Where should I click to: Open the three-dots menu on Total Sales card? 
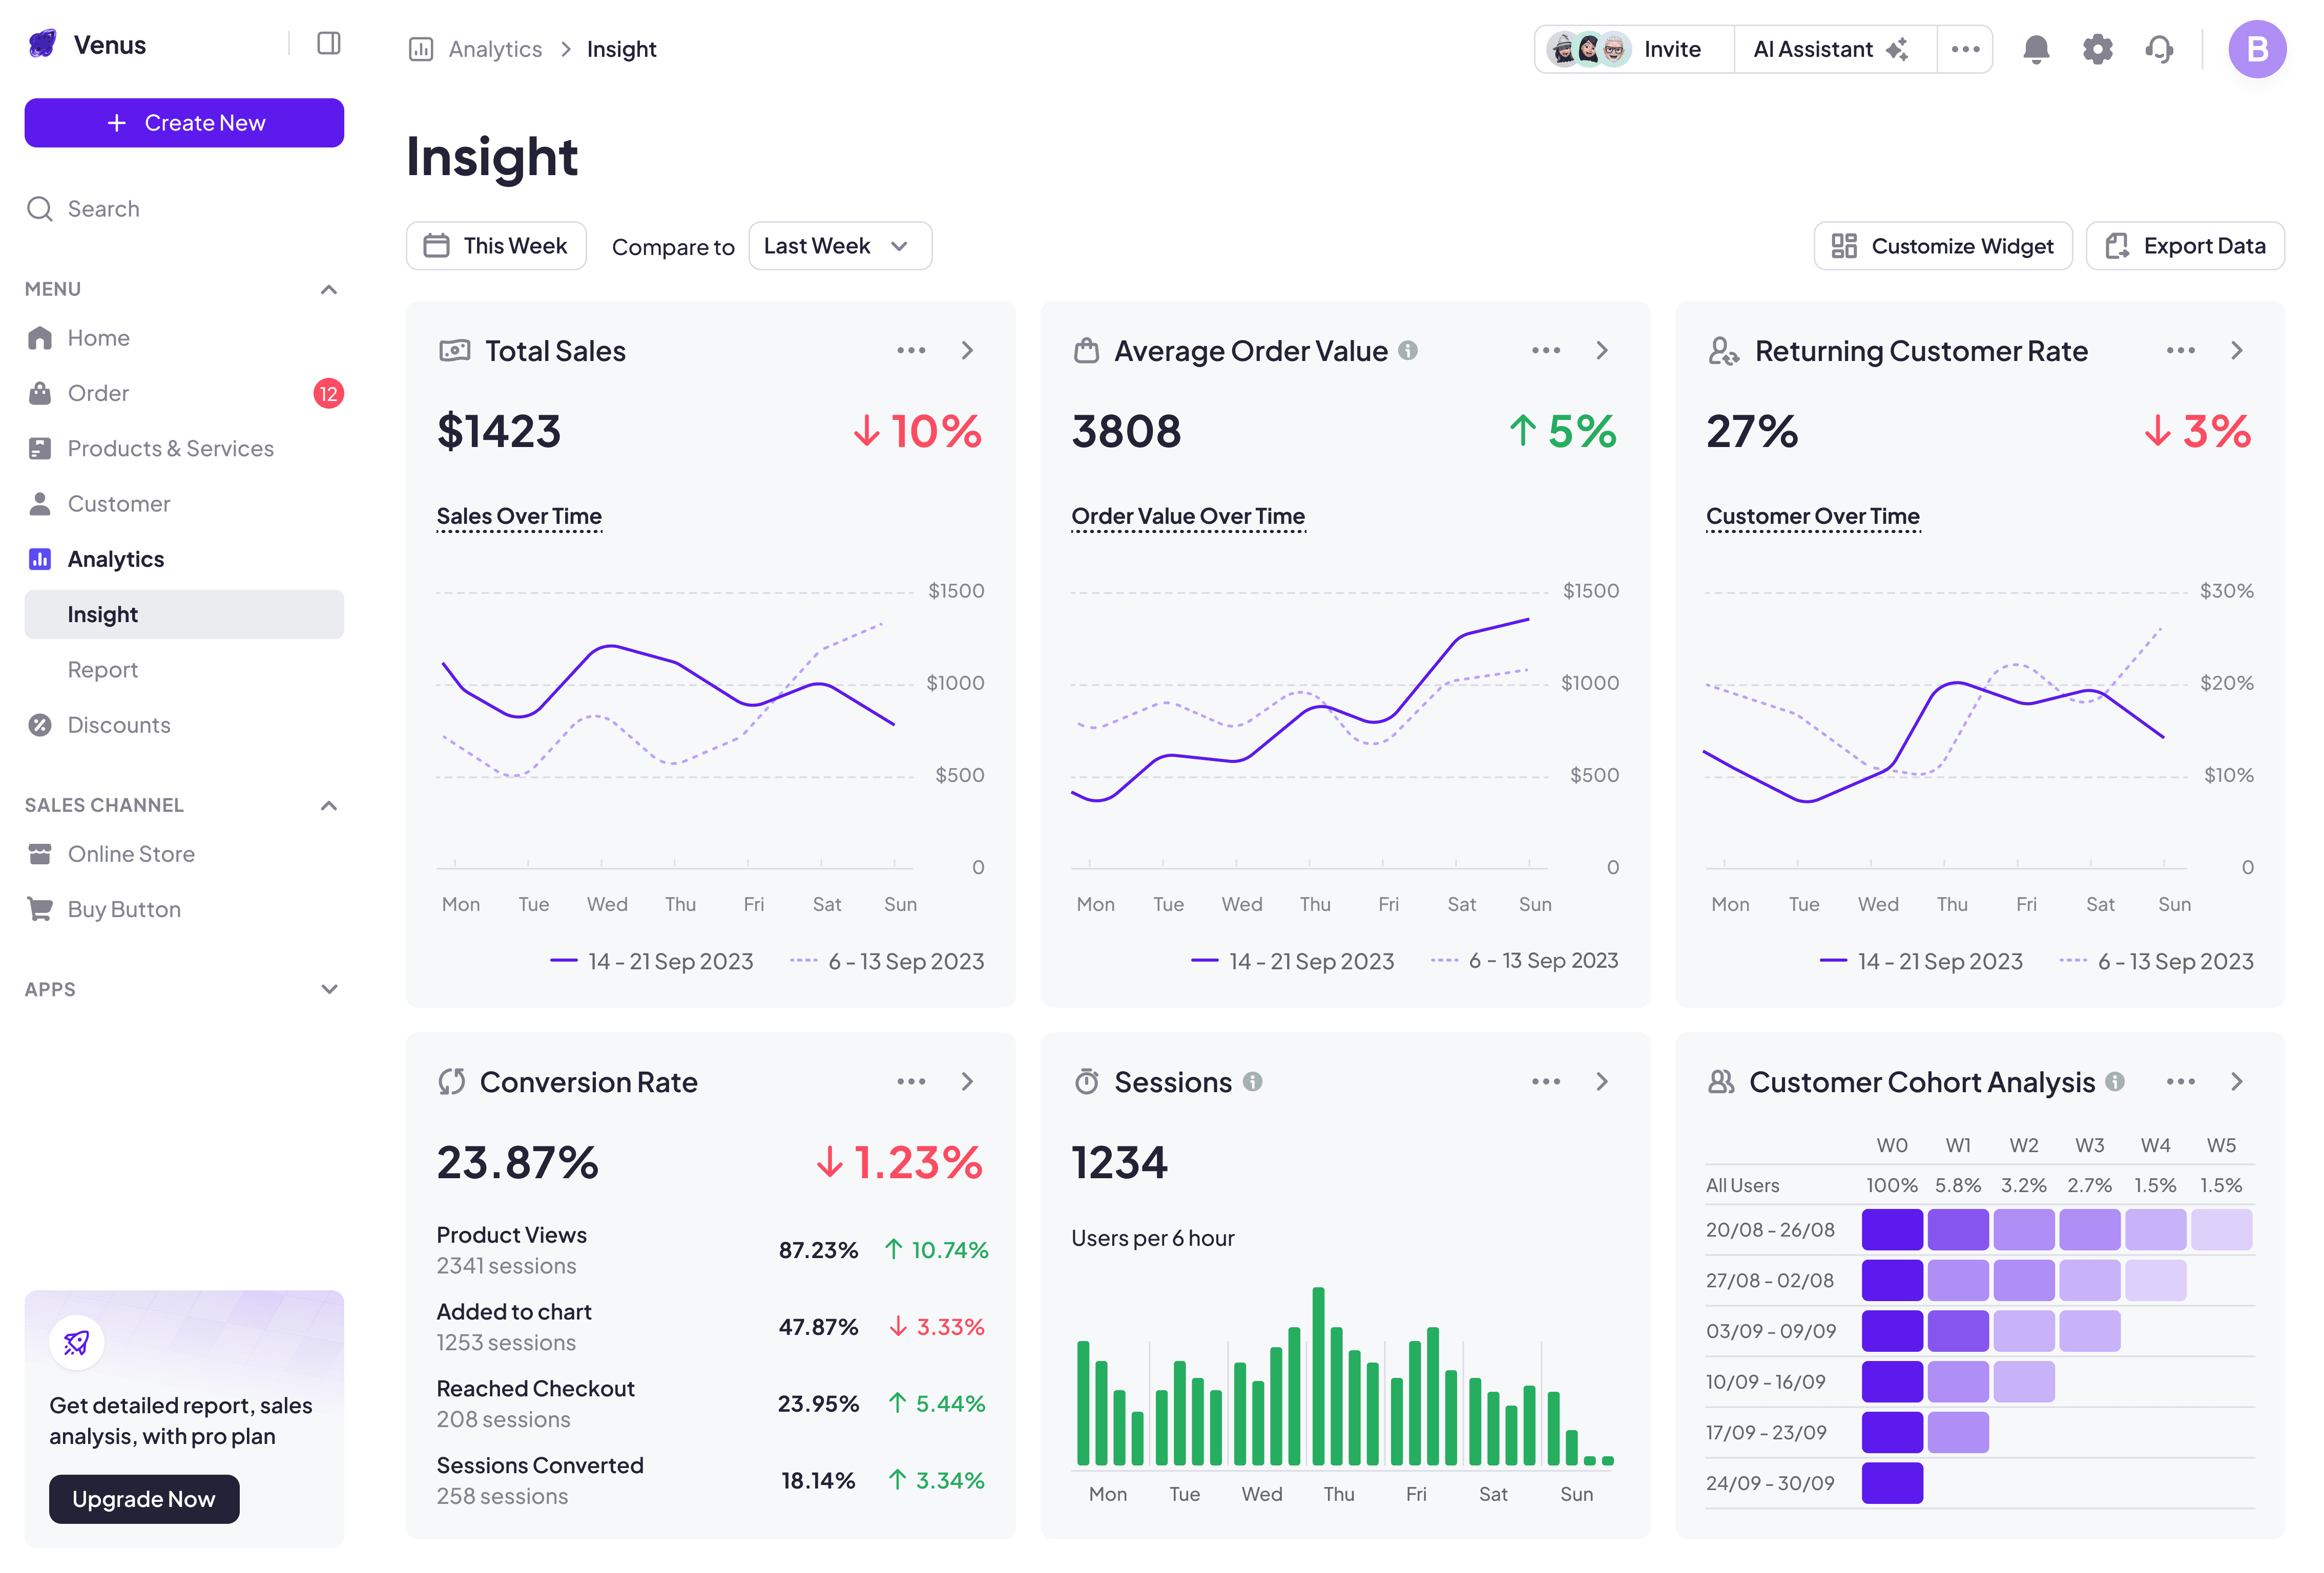[x=910, y=351]
